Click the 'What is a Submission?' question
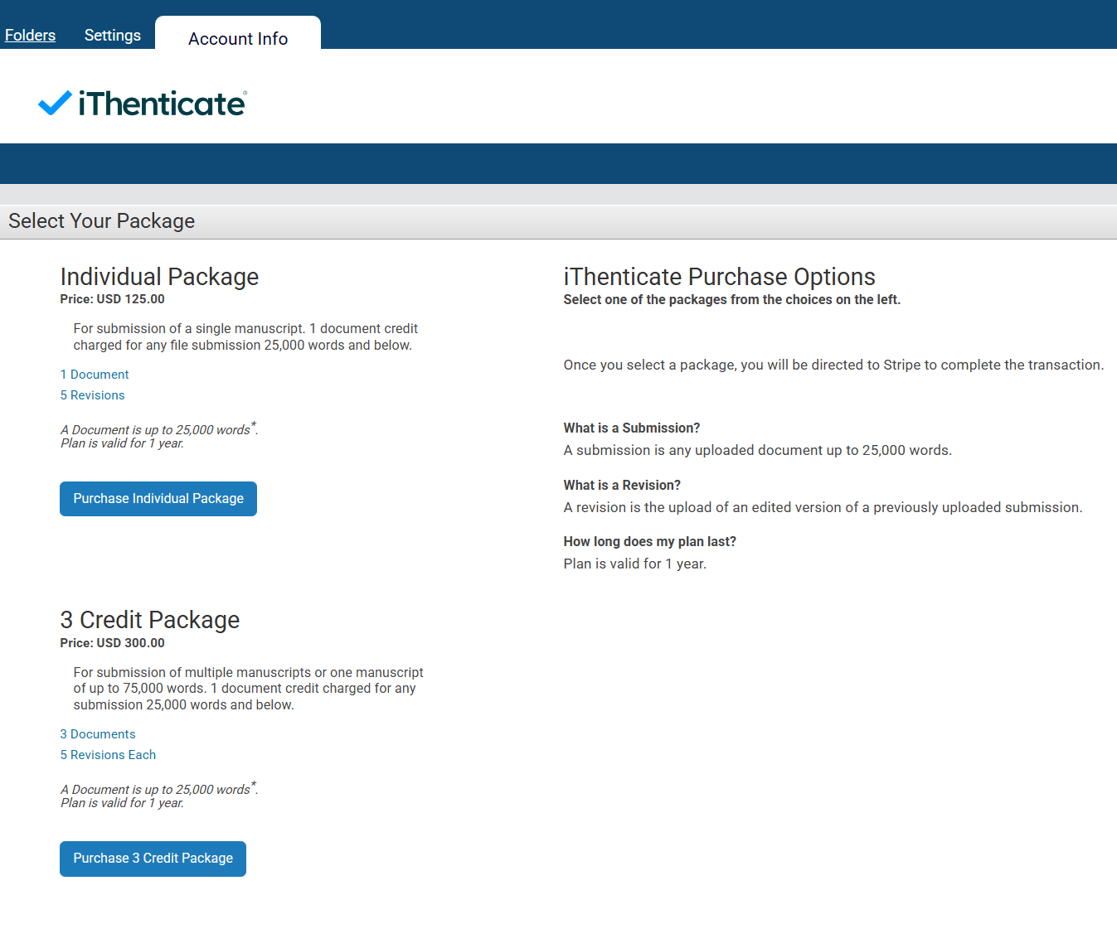Viewport: 1117px width, 929px height. (x=632, y=428)
